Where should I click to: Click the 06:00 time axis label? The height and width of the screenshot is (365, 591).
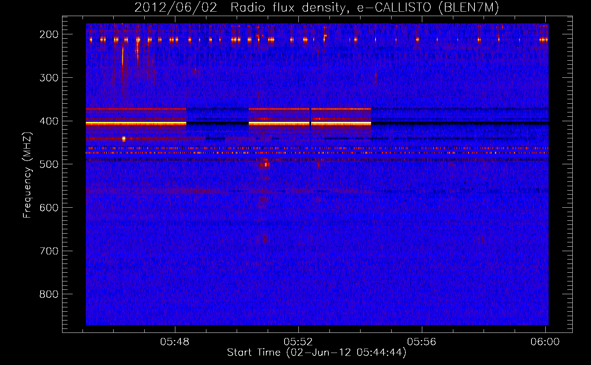(545, 342)
